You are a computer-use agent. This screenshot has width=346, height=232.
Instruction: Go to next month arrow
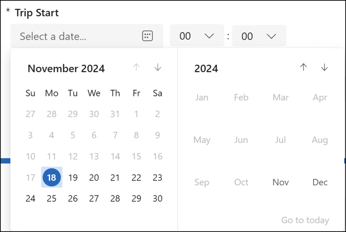158,68
